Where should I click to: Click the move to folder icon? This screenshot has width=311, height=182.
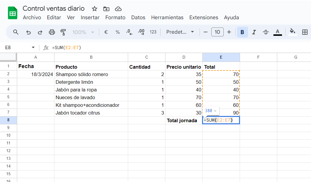[106, 9]
